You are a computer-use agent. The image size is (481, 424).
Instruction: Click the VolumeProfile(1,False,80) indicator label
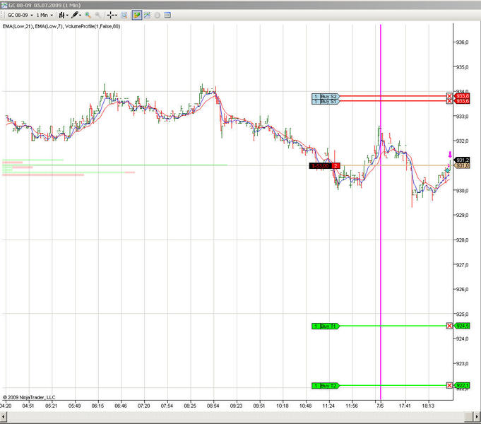click(93, 26)
